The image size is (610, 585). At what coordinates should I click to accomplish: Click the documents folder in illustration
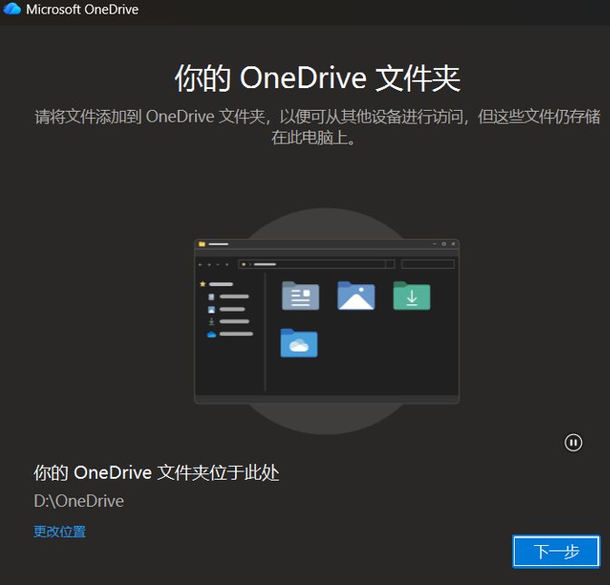point(300,296)
